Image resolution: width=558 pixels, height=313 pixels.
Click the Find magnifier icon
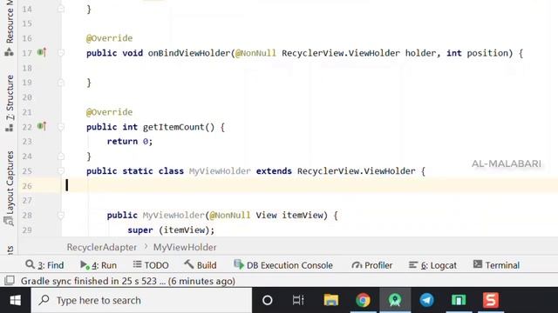(30, 264)
